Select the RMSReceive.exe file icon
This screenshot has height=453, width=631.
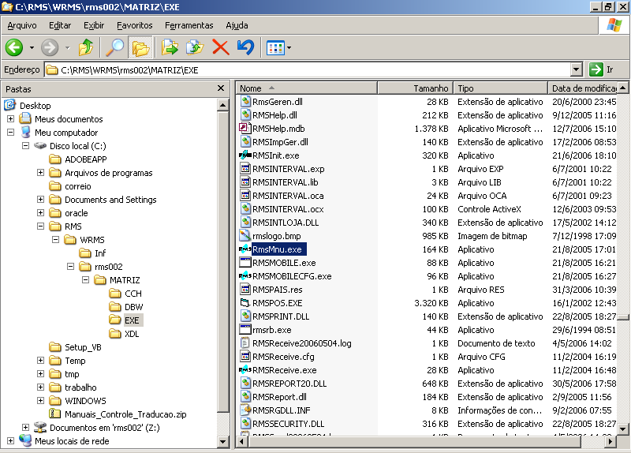pos(245,369)
